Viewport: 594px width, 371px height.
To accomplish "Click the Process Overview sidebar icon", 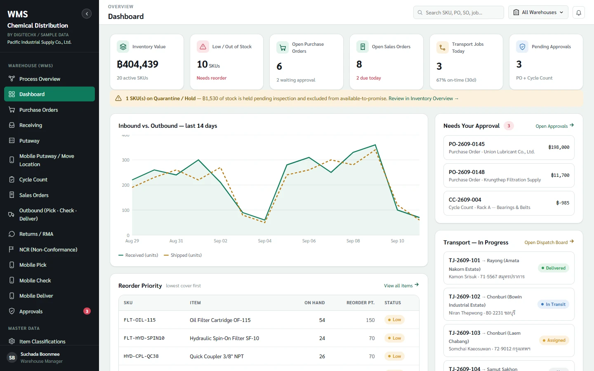I will coord(12,79).
